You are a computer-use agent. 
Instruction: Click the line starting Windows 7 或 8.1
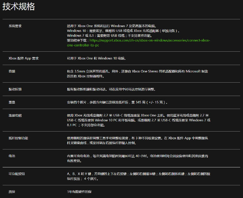coord(110,36)
